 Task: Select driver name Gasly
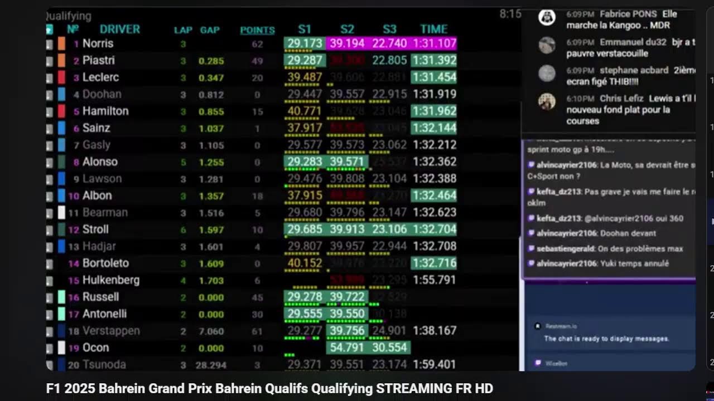pos(96,145)
